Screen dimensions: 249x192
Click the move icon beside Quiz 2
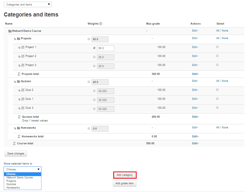point(19,90)
